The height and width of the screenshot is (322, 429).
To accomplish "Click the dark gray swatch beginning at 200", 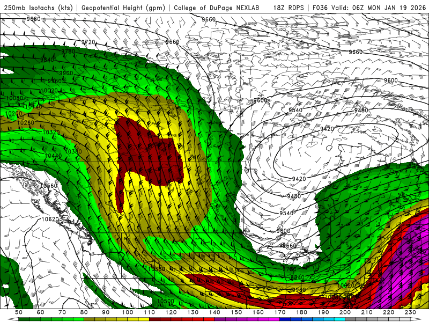I will tap(351, 319).
